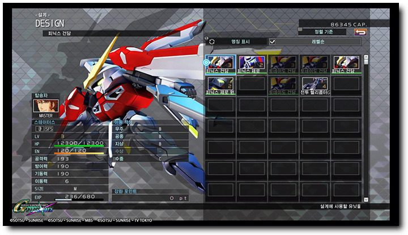Image resolution: width=408 pixels, height=235 pixels.
Task: Click the DESIGN screen title
Action: pos(50,24)
